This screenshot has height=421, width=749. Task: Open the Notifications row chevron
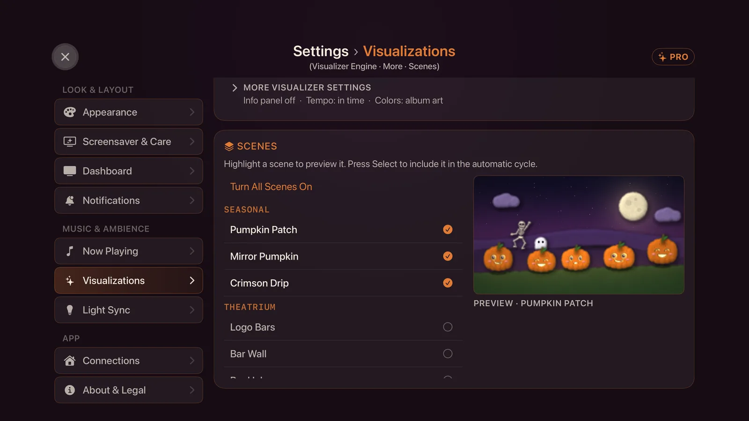point(192,201)
